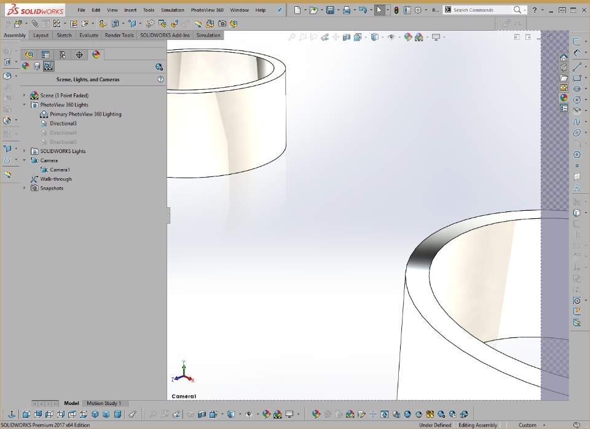The image size is (590, 429).
Task: Click the New document icon
Action: point(297,10)
